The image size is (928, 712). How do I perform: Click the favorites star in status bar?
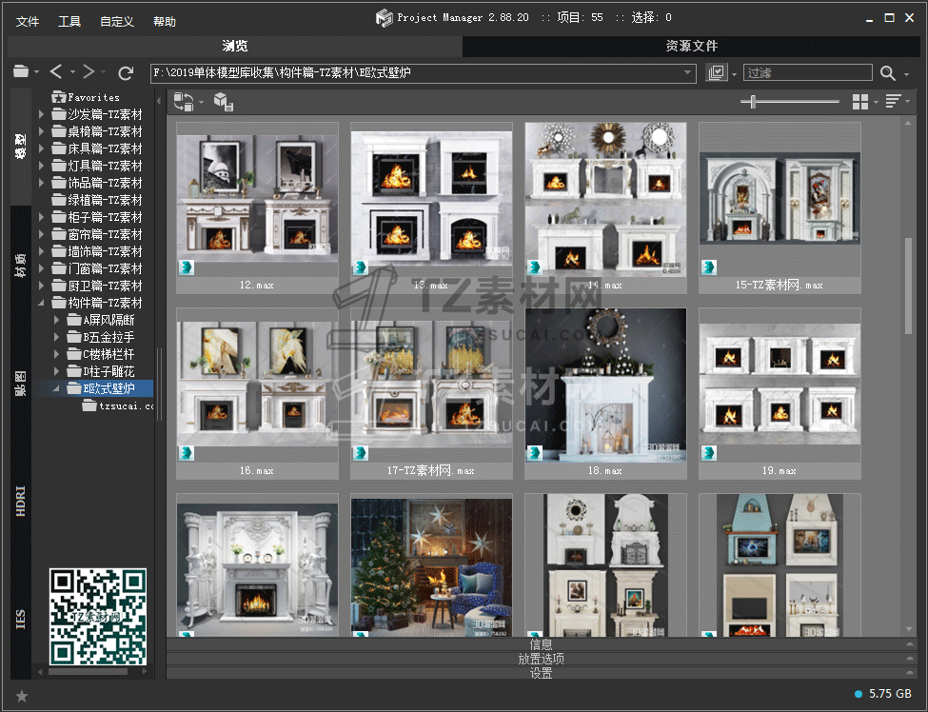pos(22,696)
